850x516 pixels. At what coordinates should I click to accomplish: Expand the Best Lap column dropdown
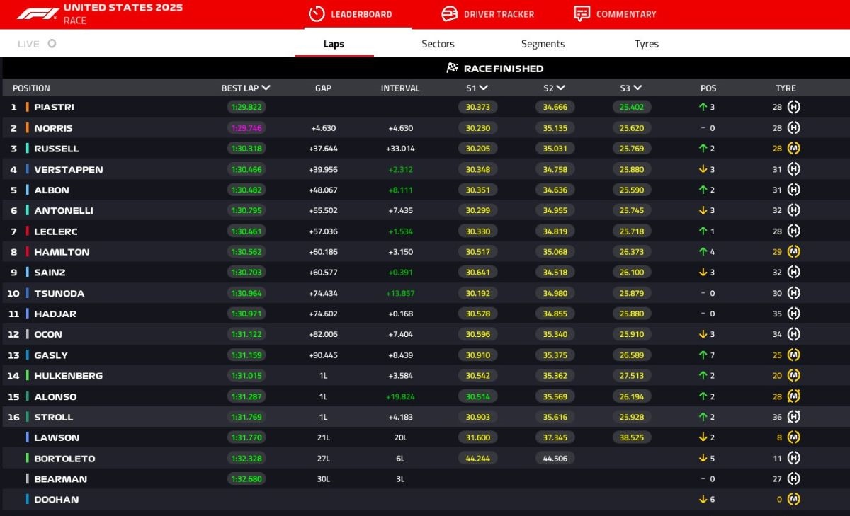pyautogui.click(x=266, y=88)
